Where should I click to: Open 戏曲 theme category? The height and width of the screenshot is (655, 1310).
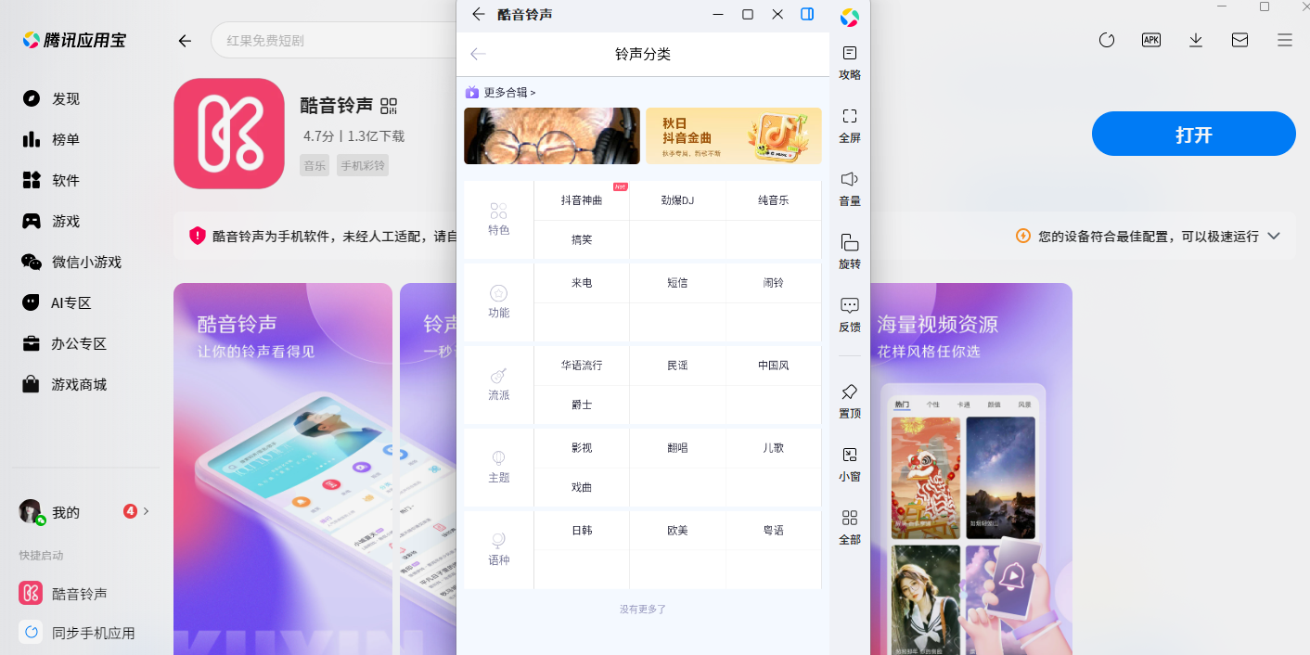coord(582,487)
